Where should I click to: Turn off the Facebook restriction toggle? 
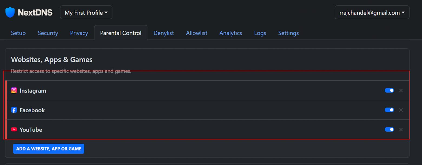389,110
